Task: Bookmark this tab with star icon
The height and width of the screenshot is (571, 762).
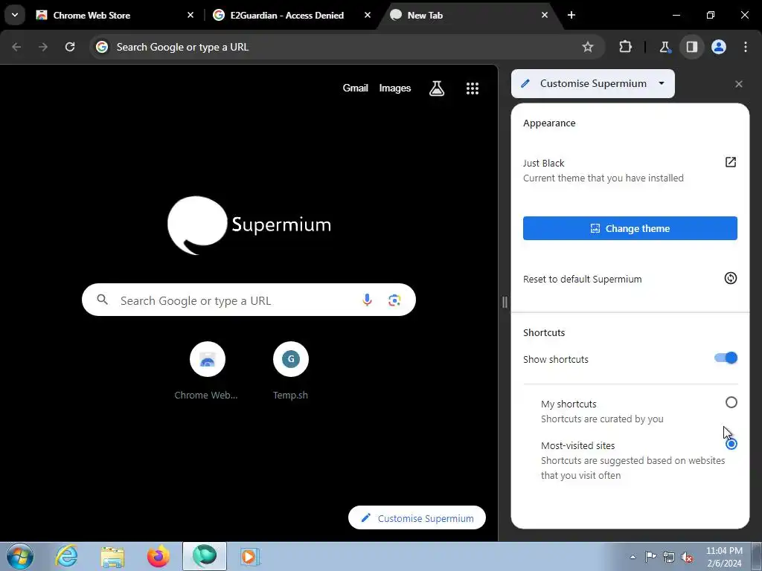Action: pos(588,47)
